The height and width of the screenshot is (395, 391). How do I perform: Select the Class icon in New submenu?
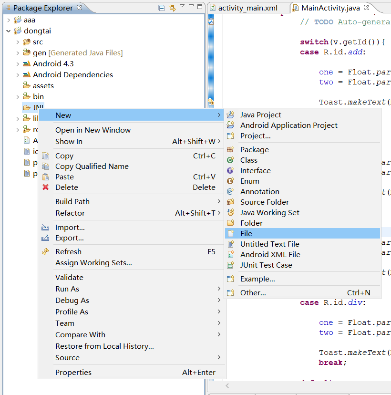[x=231, y=160]
